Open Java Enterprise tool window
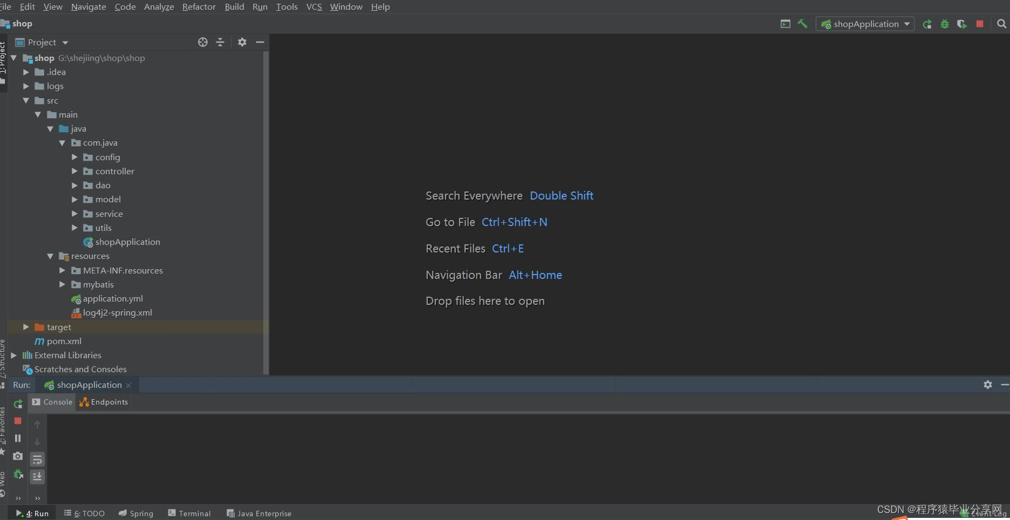Screen dimensions: 1010x520 click(x=259, y=513)
